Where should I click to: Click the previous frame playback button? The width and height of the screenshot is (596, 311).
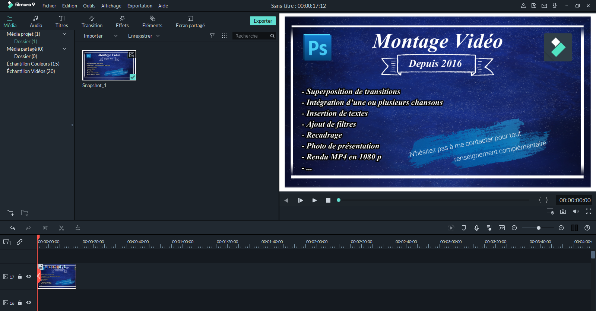(x=287, y=200)
